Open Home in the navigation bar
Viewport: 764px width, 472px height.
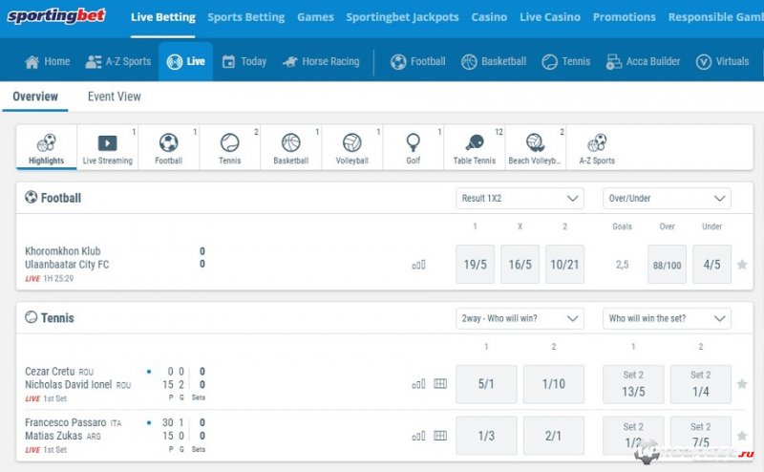[47, 61]
